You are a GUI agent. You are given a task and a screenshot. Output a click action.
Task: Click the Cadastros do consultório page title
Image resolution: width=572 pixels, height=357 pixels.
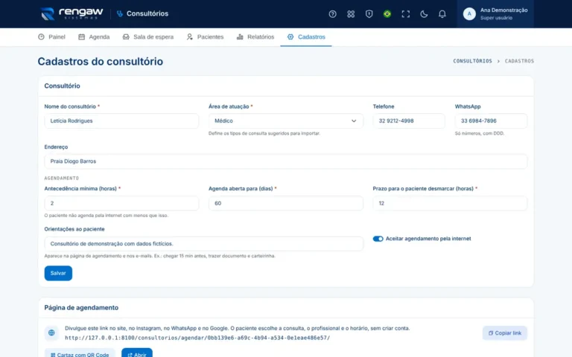pos(101,61)
